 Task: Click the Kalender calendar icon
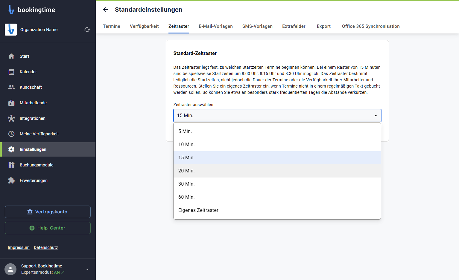pyautogui.click(x=11, y=72)
